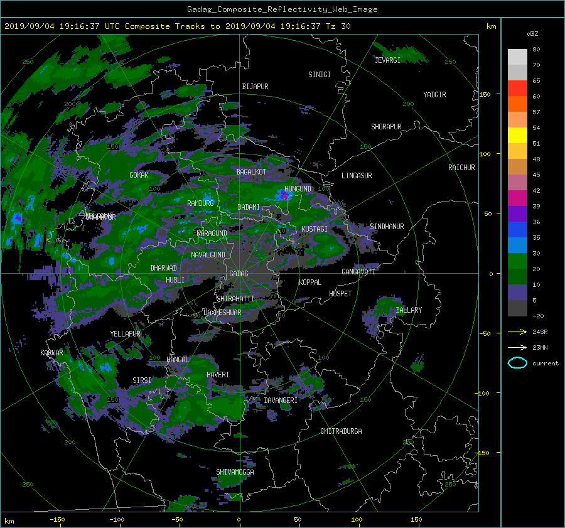Click the GOKAK city label
Screen dimensions: 565x528
point(139,175)
